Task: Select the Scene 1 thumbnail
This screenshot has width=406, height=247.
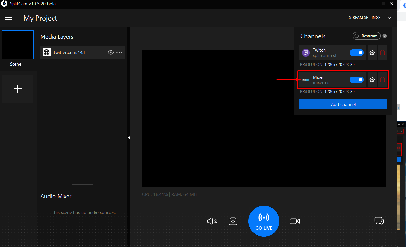Action: (17, 45)
